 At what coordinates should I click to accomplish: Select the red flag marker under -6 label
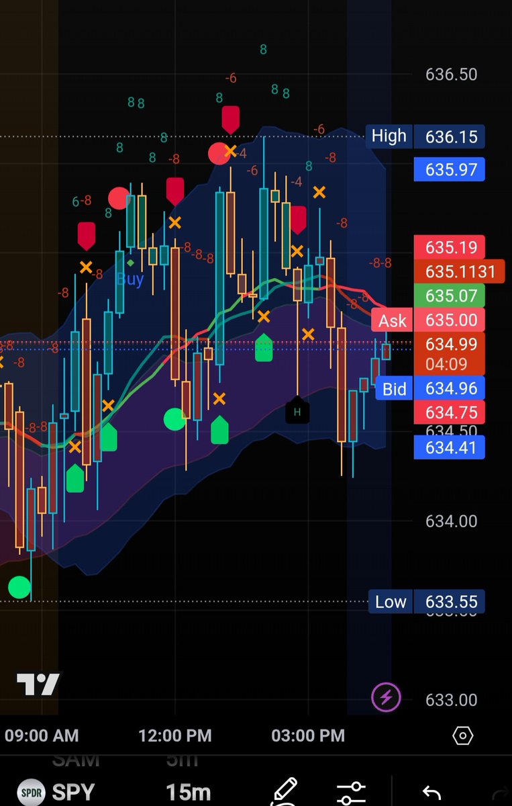pos(231,119)
